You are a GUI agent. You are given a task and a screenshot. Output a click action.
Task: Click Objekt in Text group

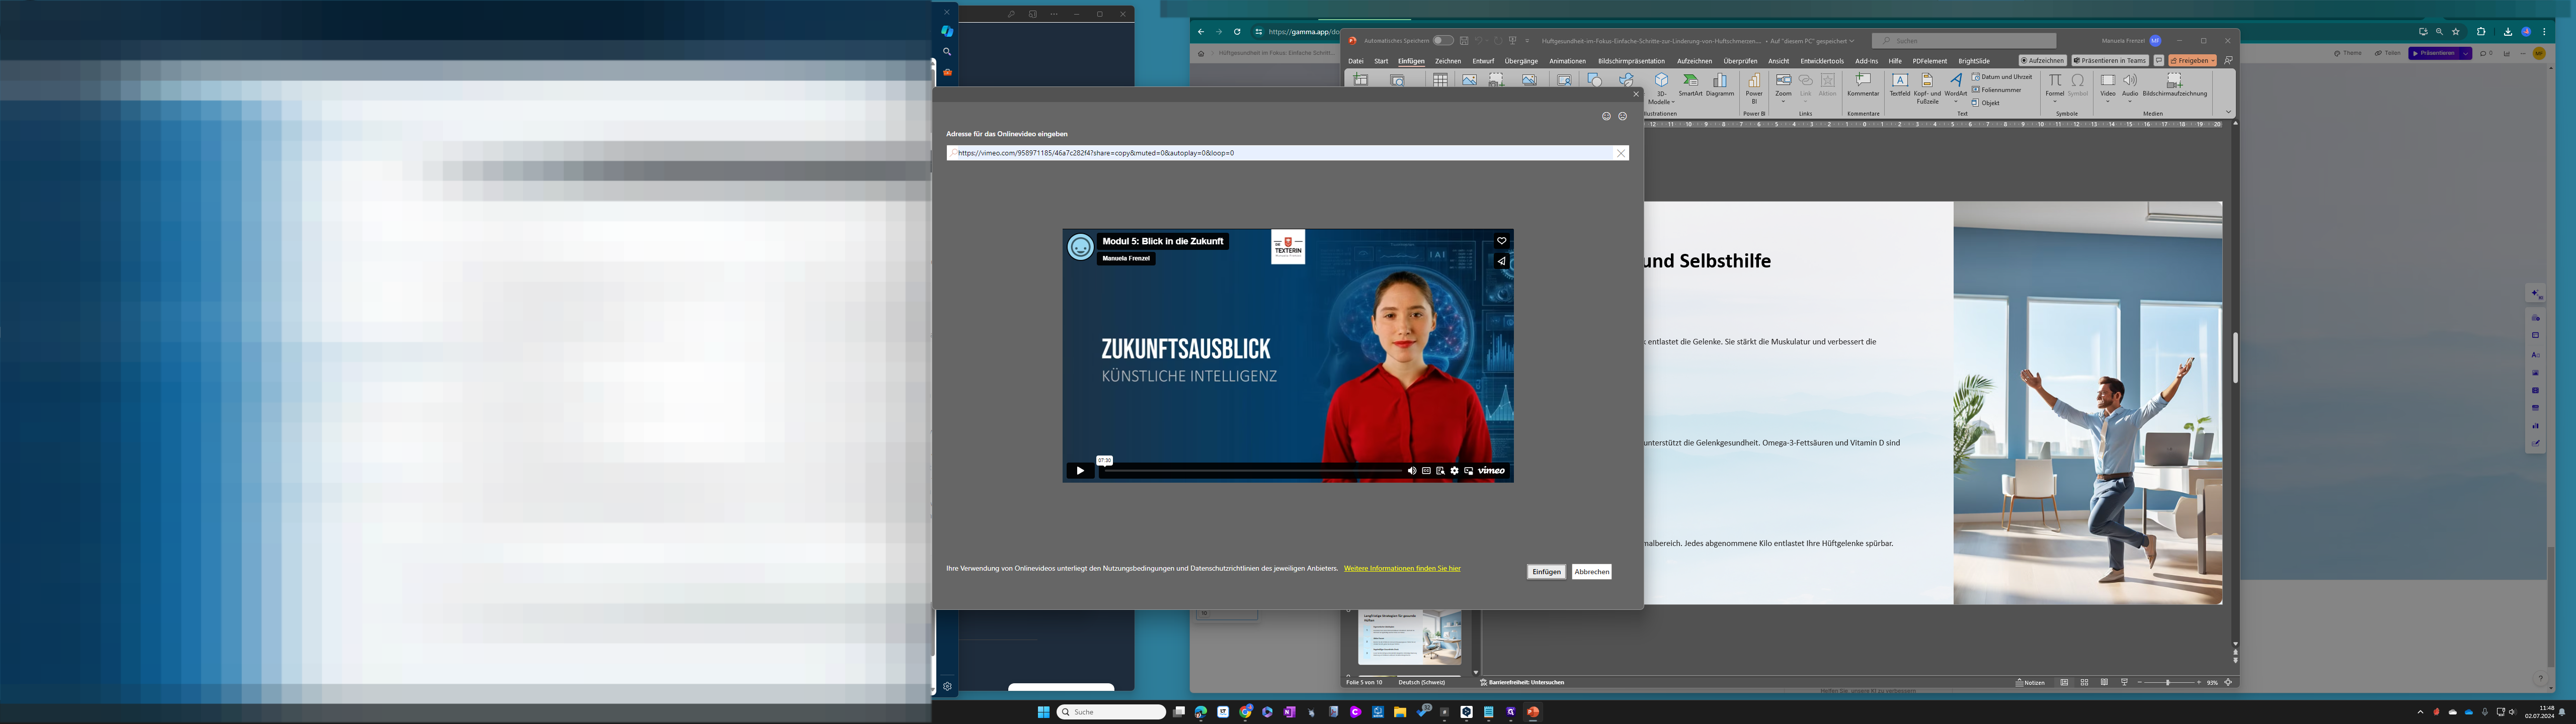1986,103
